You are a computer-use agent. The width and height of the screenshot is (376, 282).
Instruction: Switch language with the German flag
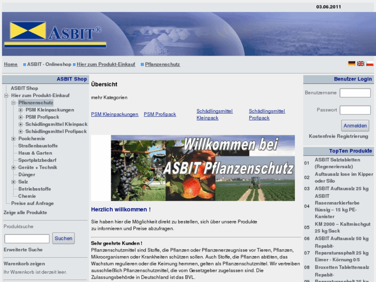(x=352, y=64)
